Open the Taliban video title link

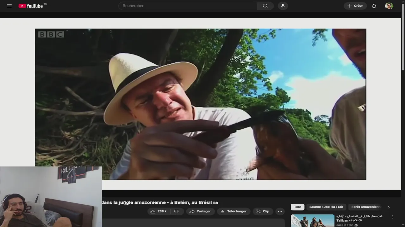coord(360,218)
